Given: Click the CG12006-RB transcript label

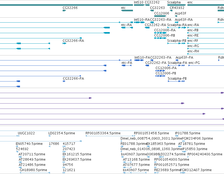Looking at the screenshot, I should [165, 35].
